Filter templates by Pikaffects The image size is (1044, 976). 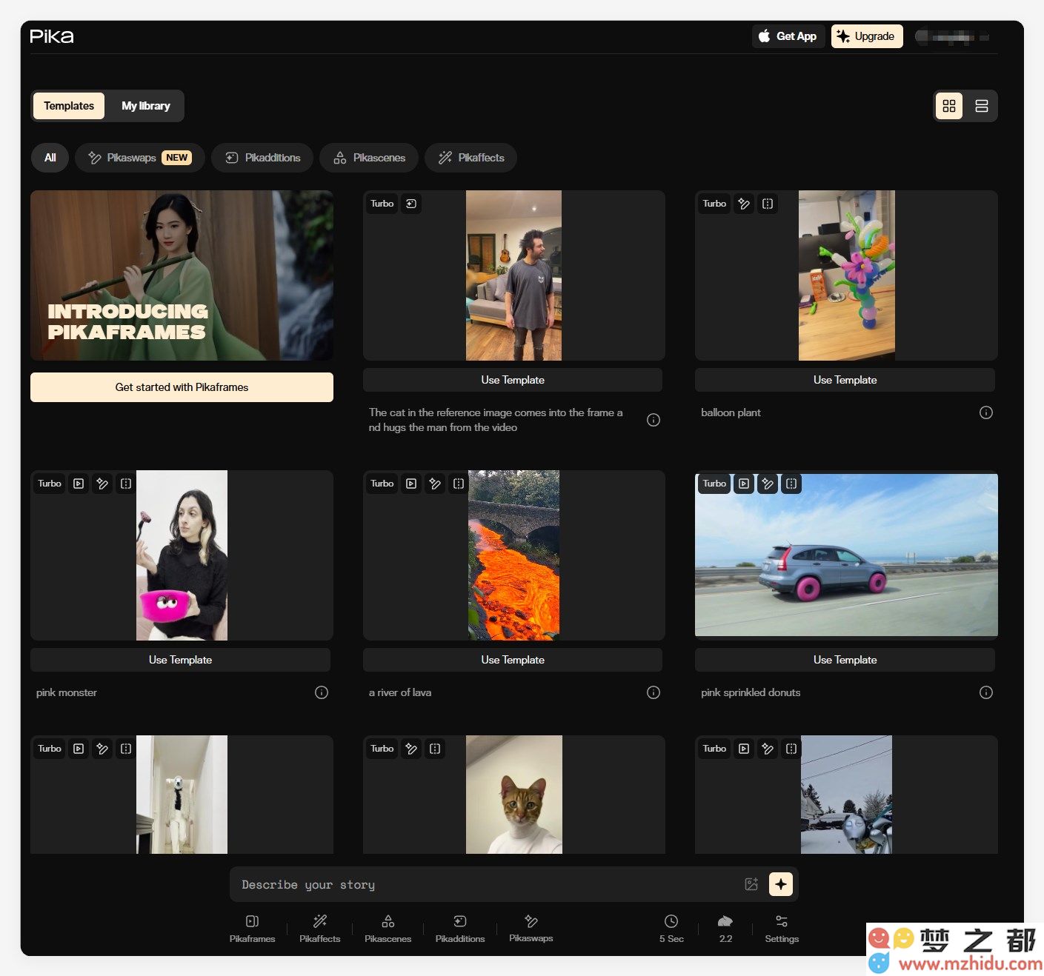(471, 158)
